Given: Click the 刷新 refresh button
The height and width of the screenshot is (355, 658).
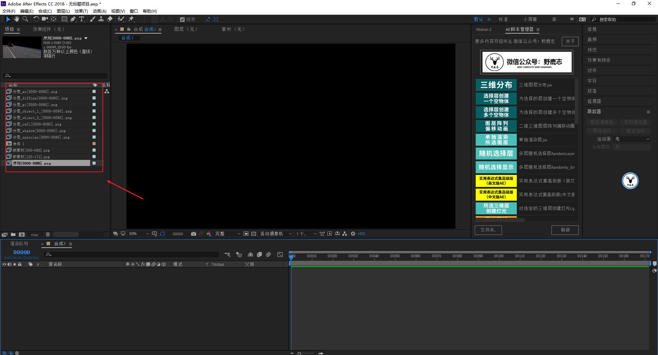Looking at the screenshot, I should pos(565,230).
